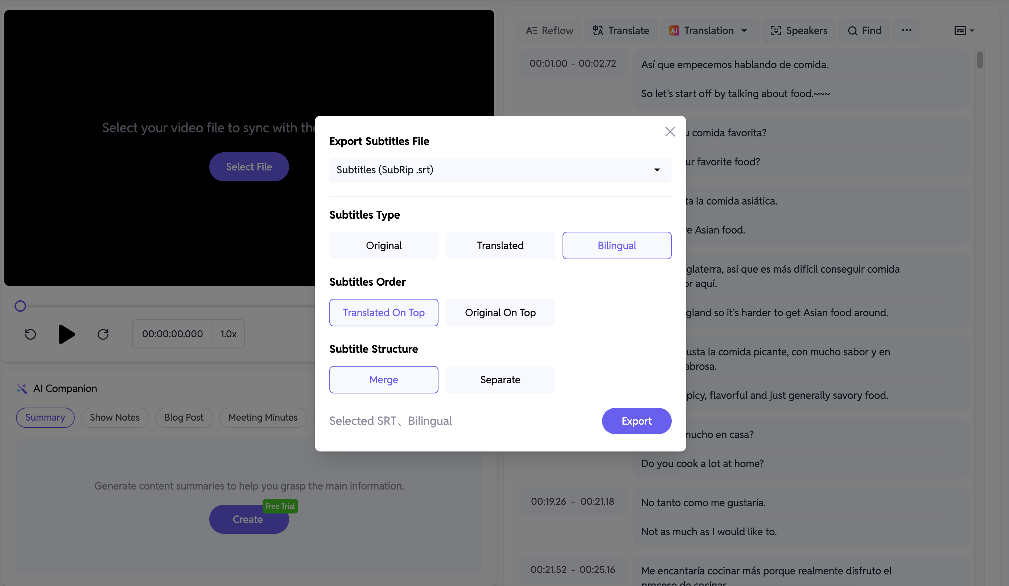Expand the subtitles format dropdown
Viewport: 1009px width, 586px height.
pyautogui.click(x=656, y=169)
